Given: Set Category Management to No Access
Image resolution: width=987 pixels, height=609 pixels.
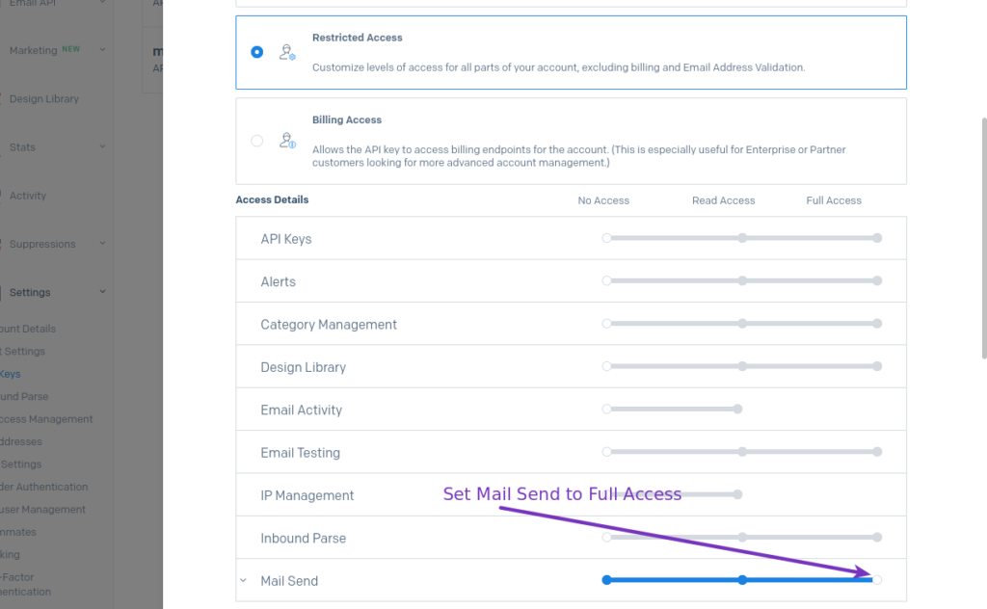Looking at the screenshot, I should tap(606, 324).
